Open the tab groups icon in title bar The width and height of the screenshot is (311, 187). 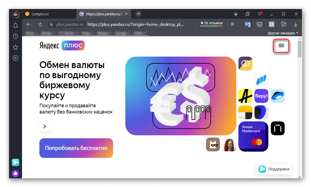[248, 14]
